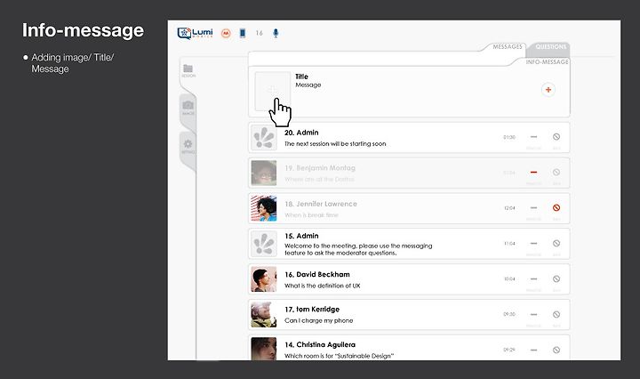Select "Which room is for Sustainable Design" message
This screenshot has height=379, width=640.
340,356
